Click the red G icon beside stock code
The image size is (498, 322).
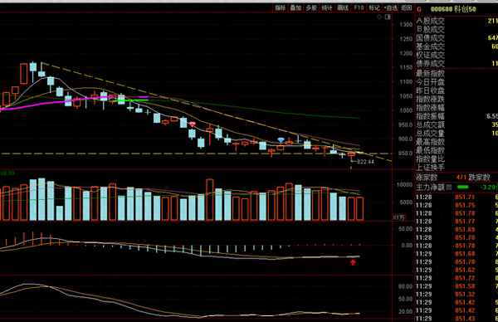point(419,9)
